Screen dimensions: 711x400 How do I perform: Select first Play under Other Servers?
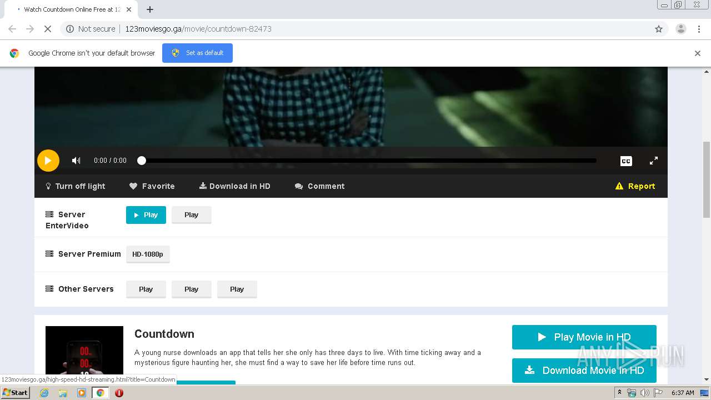(146, 289)
